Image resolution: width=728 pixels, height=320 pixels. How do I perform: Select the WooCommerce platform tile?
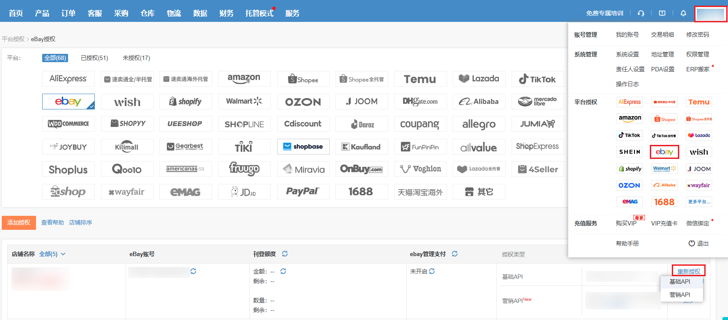pos(68,124)
